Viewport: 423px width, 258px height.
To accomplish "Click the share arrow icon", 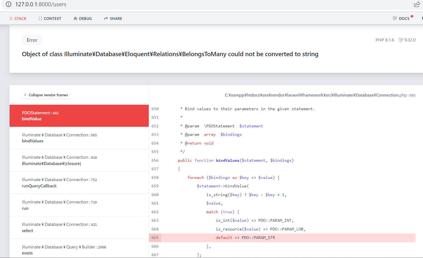I will pos(106,19).
